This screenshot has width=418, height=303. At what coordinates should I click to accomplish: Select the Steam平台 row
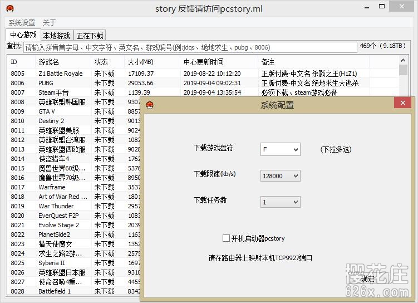point(203,92)
